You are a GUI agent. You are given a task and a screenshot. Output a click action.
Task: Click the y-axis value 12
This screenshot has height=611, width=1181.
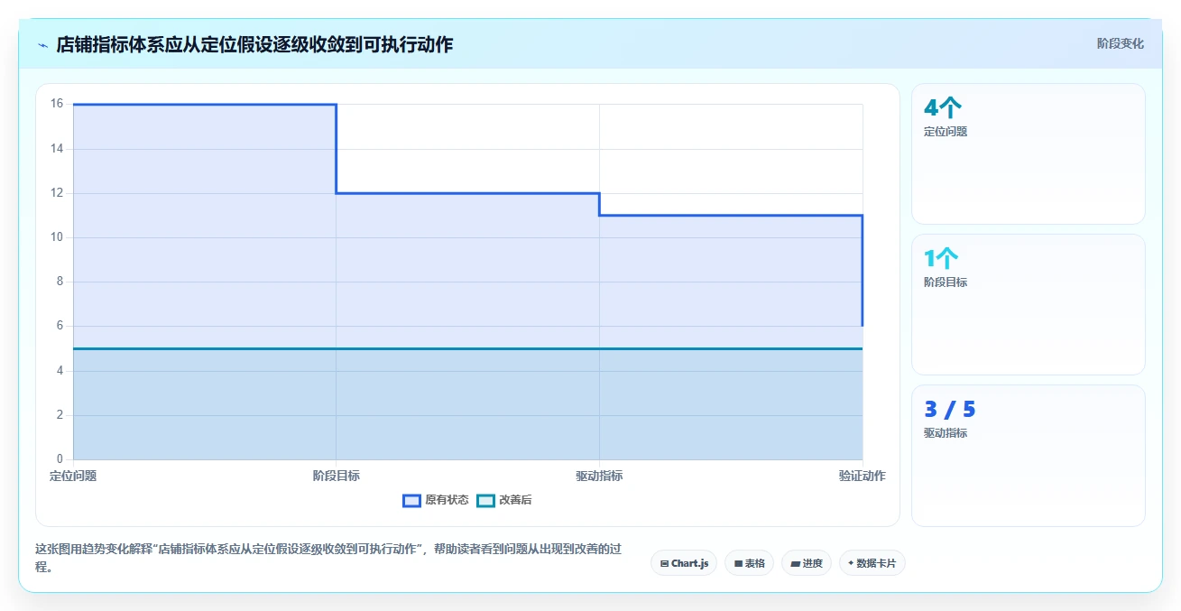(56, 192)
